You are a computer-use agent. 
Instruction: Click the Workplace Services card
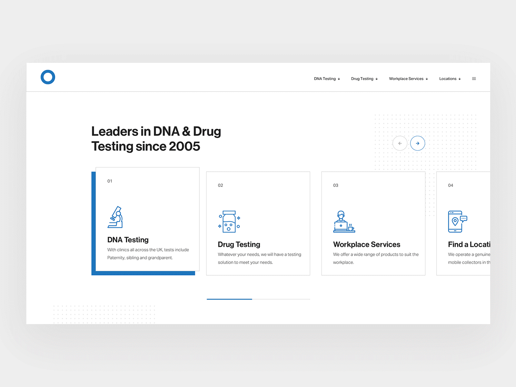(x=373, y=223)
